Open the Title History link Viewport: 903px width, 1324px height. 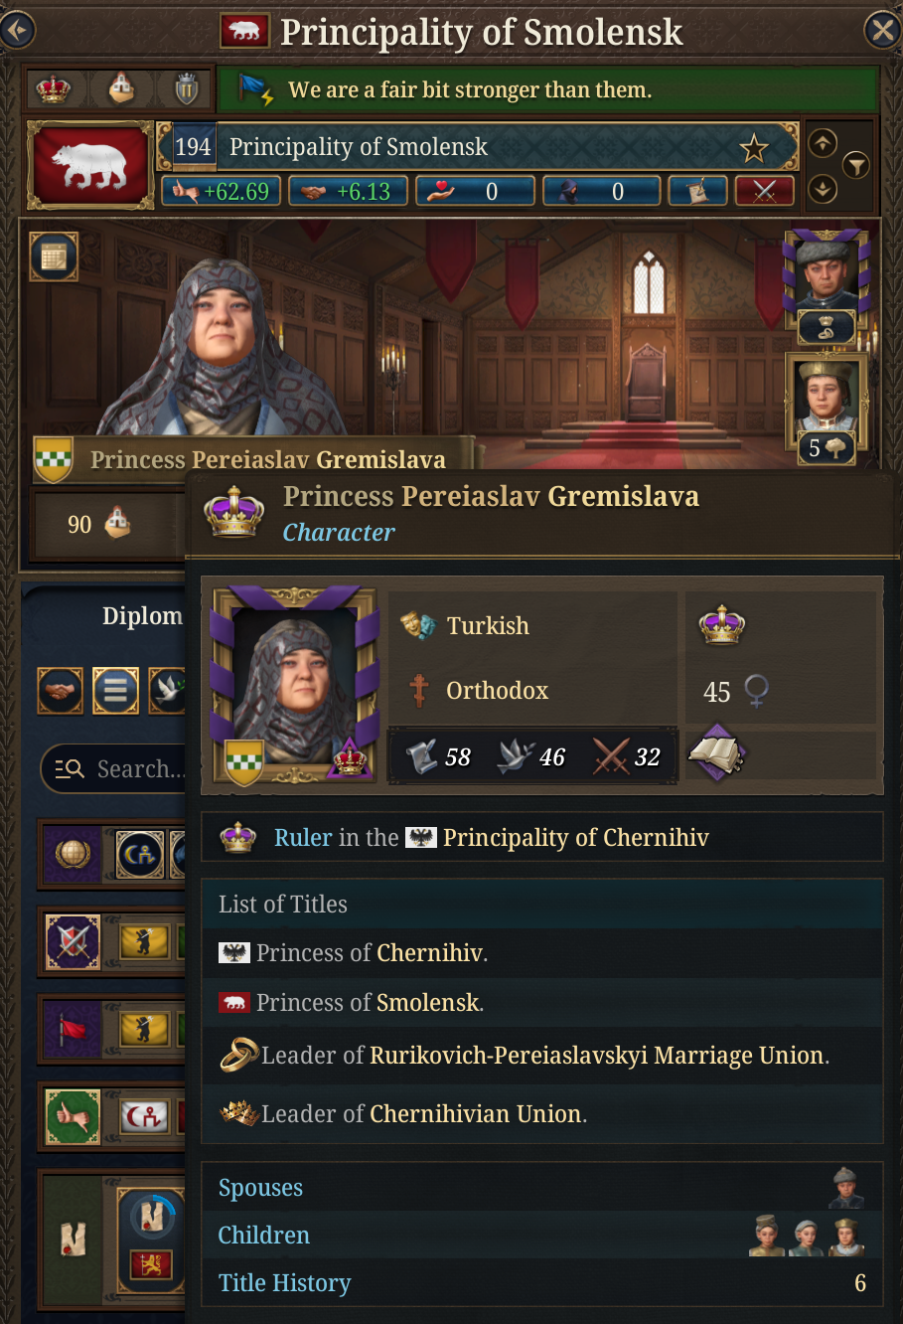284,1283
